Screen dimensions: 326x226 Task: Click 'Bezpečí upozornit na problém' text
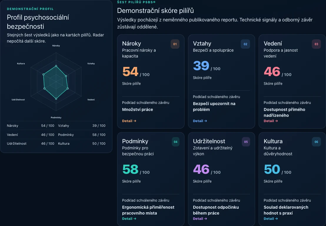(x=214, y=107)
